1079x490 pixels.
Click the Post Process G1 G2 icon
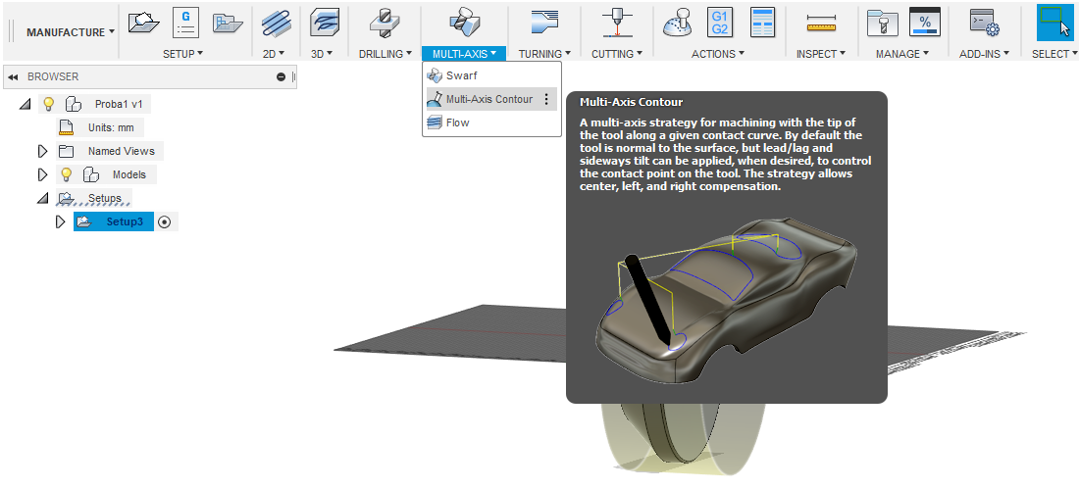(x=720, y=22)
